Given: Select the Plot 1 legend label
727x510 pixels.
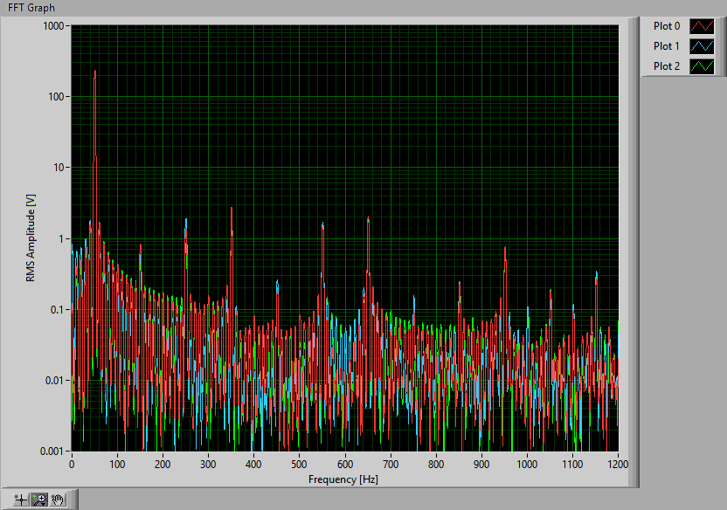Looking at the screenshot, I should pos(666,46).
